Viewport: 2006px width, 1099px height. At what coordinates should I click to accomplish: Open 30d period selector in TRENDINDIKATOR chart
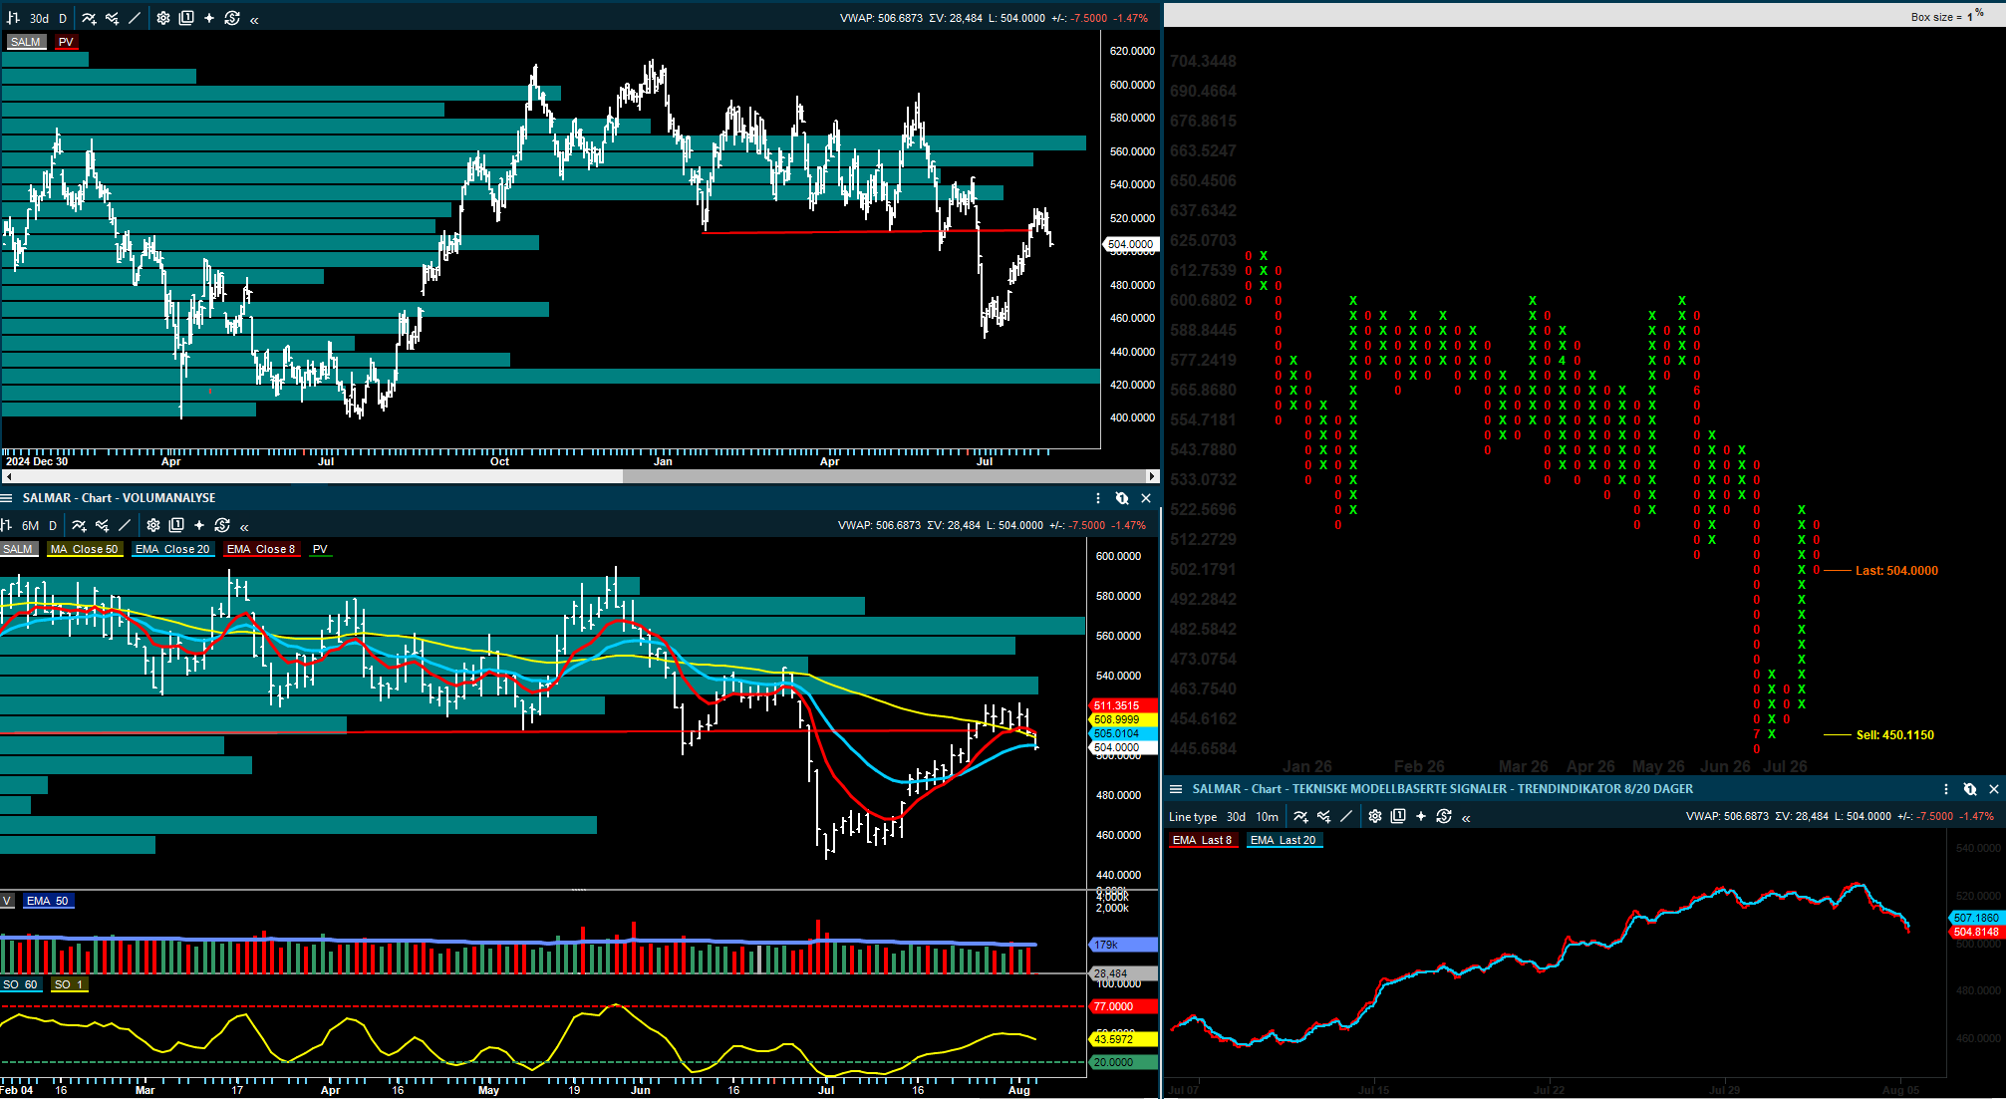[x=1236, y=816]
